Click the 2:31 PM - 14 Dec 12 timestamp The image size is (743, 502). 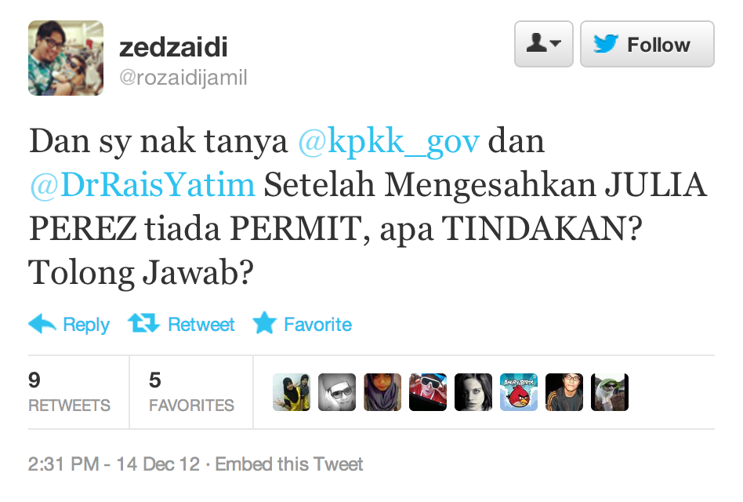(114, 464)
